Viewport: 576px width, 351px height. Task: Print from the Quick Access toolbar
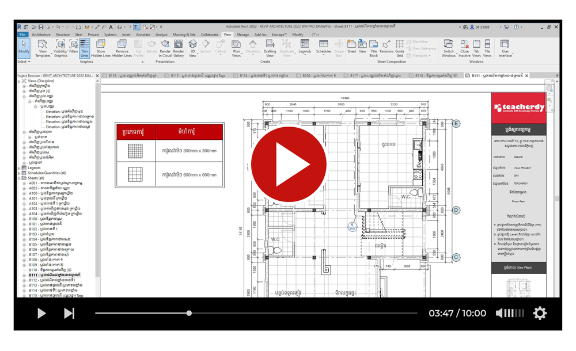tap(78, 27)
